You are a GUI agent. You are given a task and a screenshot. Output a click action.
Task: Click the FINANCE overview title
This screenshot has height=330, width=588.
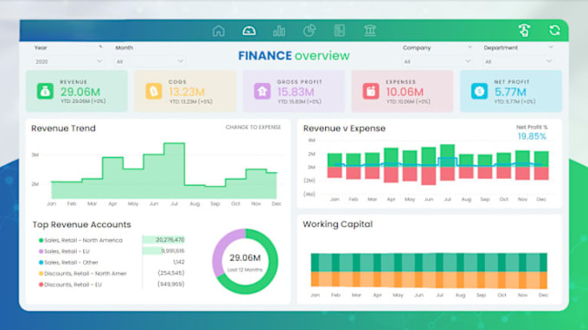point(294,56)
